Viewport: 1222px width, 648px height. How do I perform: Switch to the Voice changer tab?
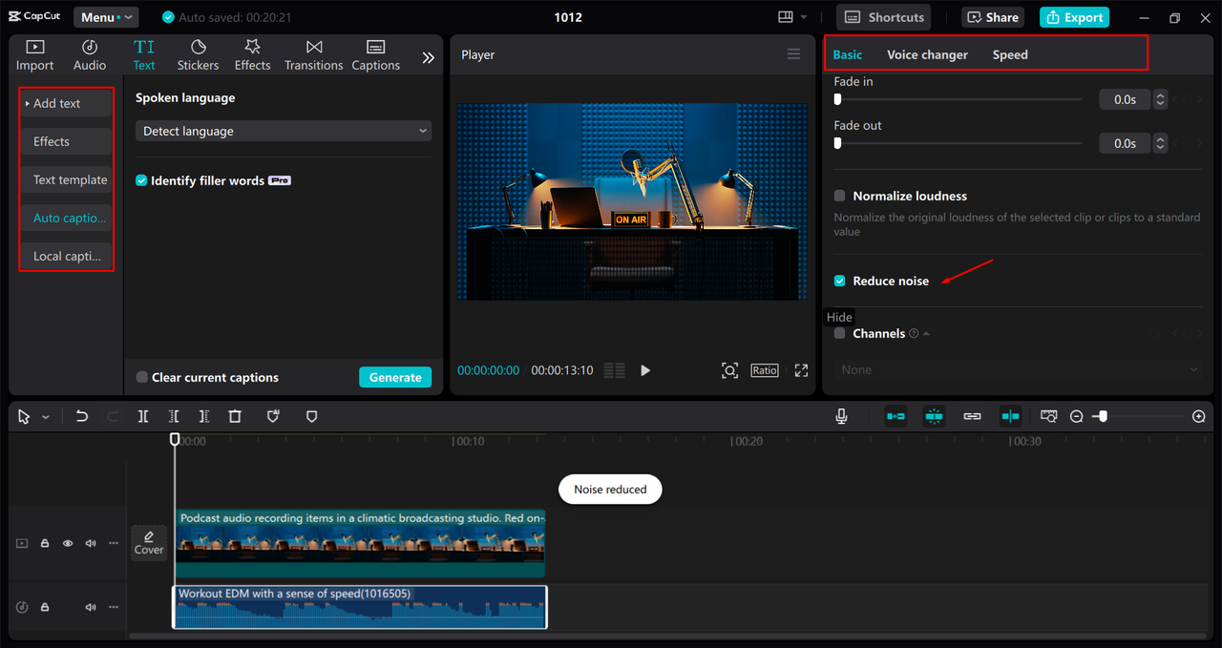click(927, 54)
